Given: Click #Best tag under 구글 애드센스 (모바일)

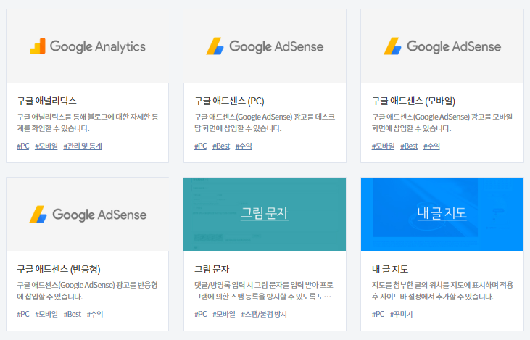Looking at the screenshot, I should coord(409,146).
